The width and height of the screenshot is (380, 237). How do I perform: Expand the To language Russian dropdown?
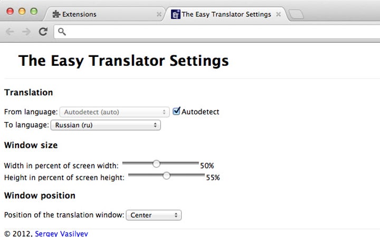[x=105, y=125]
